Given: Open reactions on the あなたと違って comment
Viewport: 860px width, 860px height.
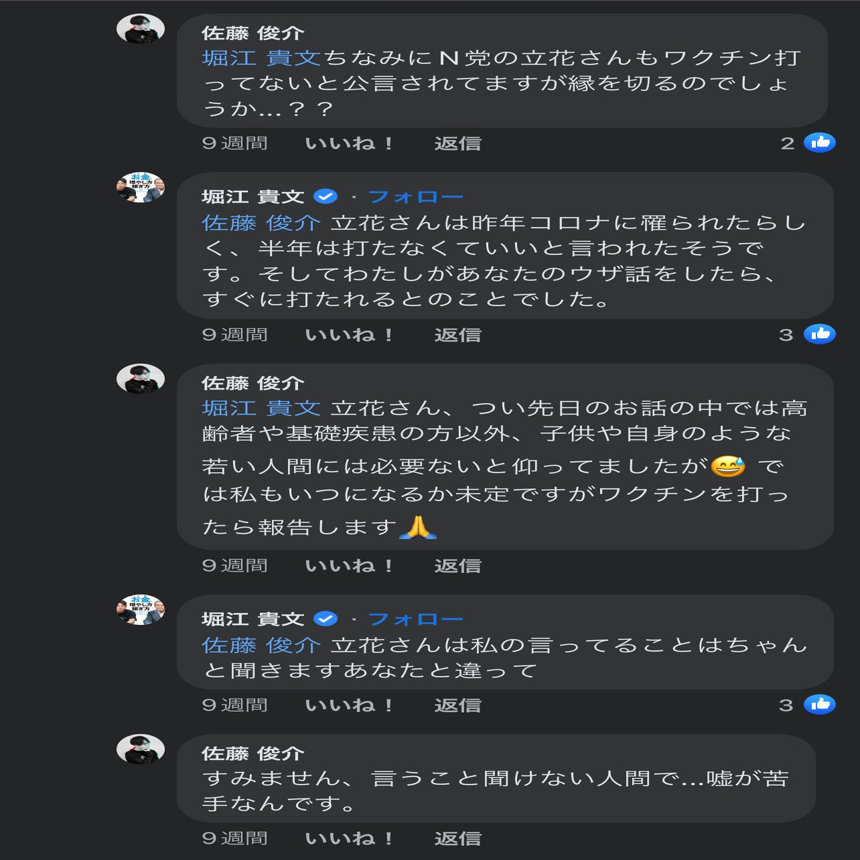Looking at the screenshot, I should click(x=819, y=705).
